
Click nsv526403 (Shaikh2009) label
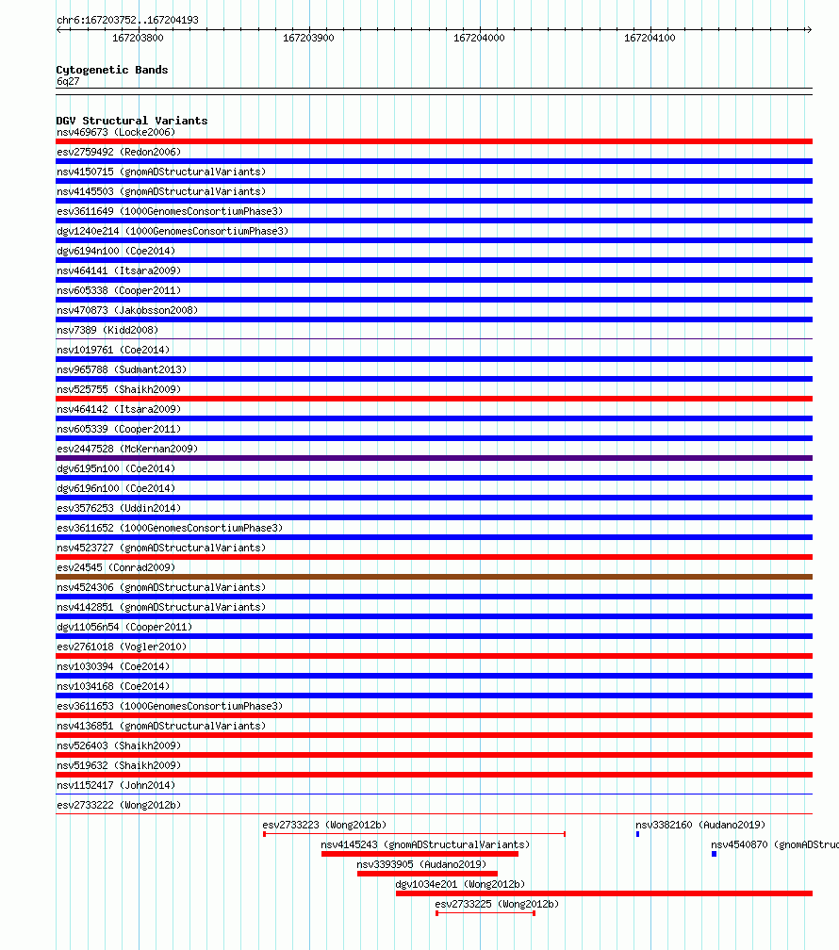pos(119,745)
